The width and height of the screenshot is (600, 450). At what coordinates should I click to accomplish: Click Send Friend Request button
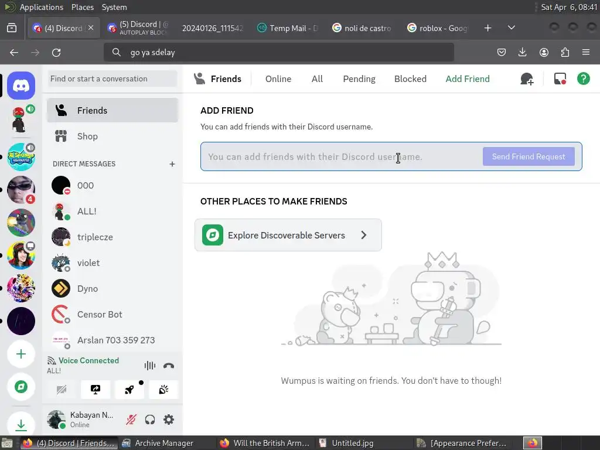pyautogui.click(x=529, y=156)
